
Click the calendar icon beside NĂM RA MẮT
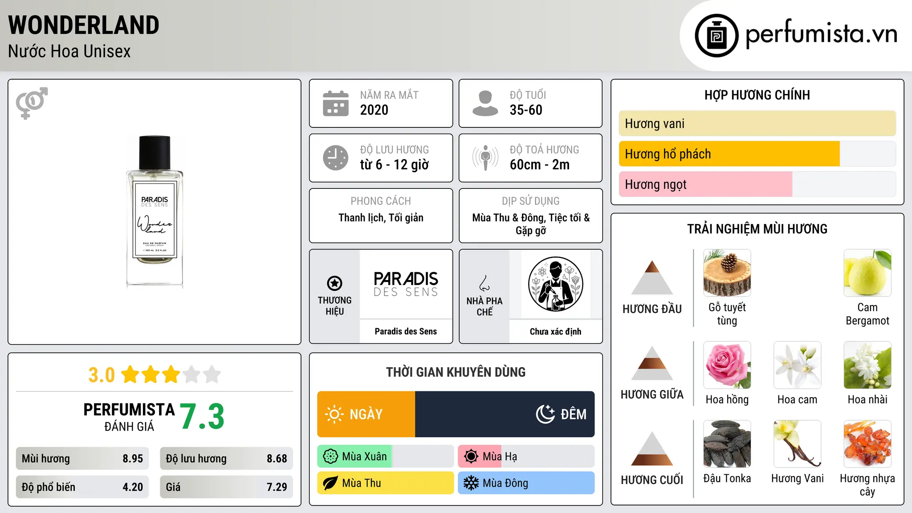336,103
